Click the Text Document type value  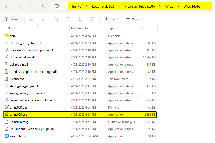click(118, 79)
